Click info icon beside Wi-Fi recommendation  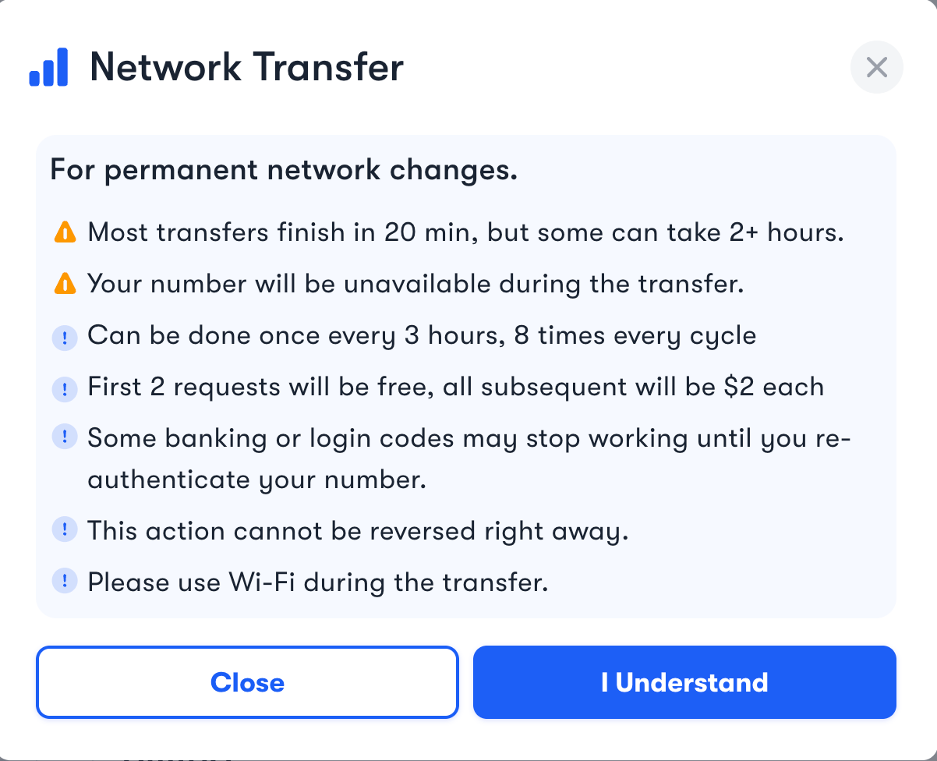pos(65,582)
